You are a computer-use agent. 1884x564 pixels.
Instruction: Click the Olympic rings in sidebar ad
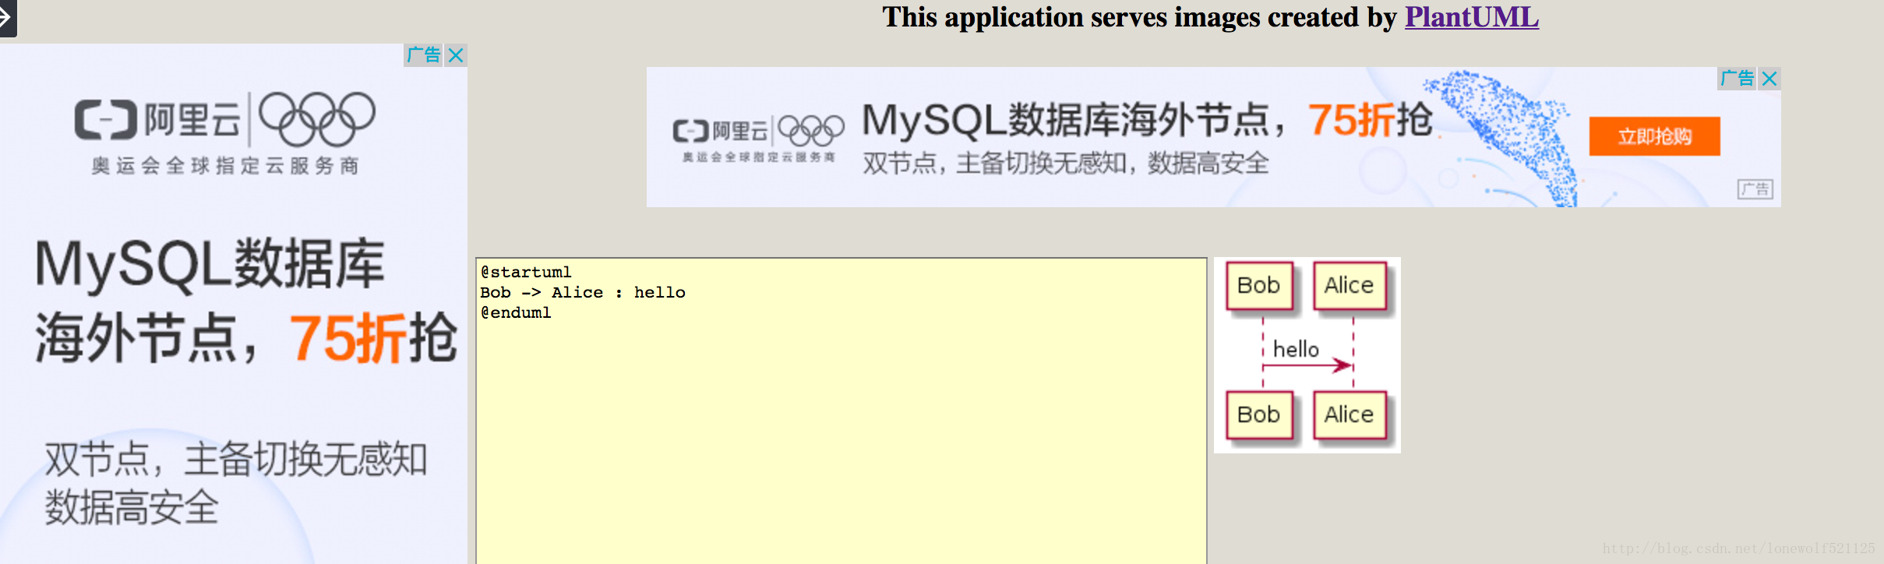coord(316,119)
